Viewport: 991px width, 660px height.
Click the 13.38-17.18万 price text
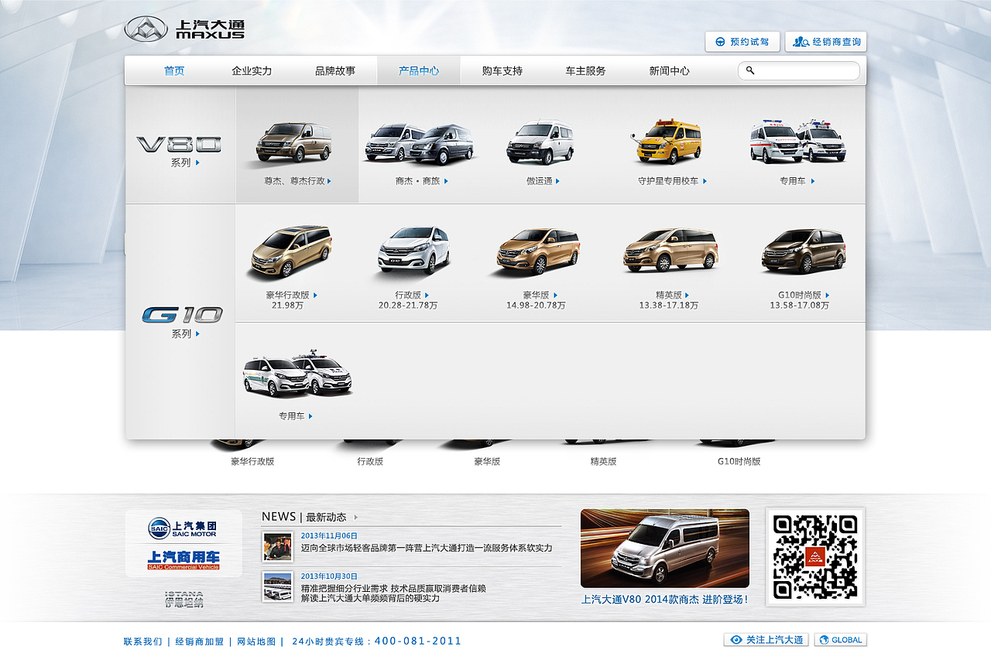669,306
